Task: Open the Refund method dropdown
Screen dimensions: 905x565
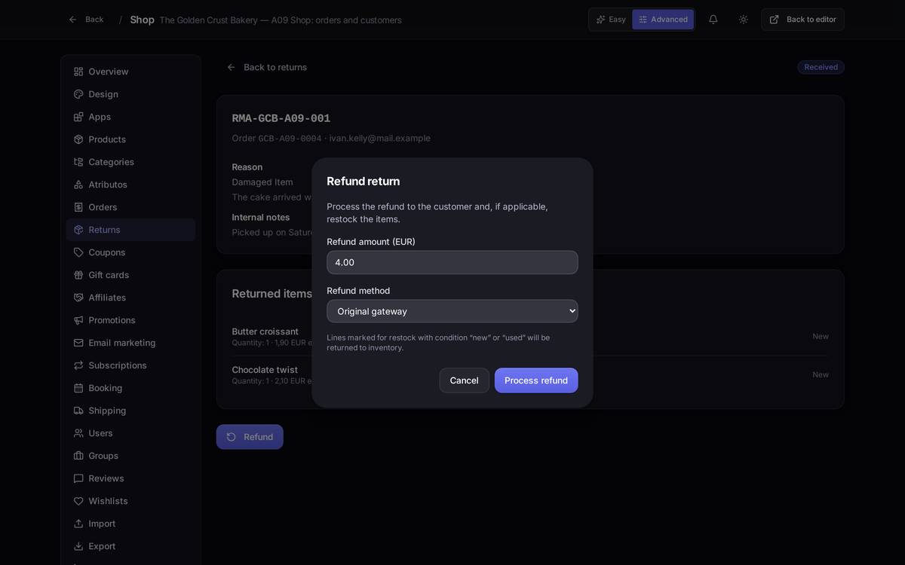Action: [452, 311]
